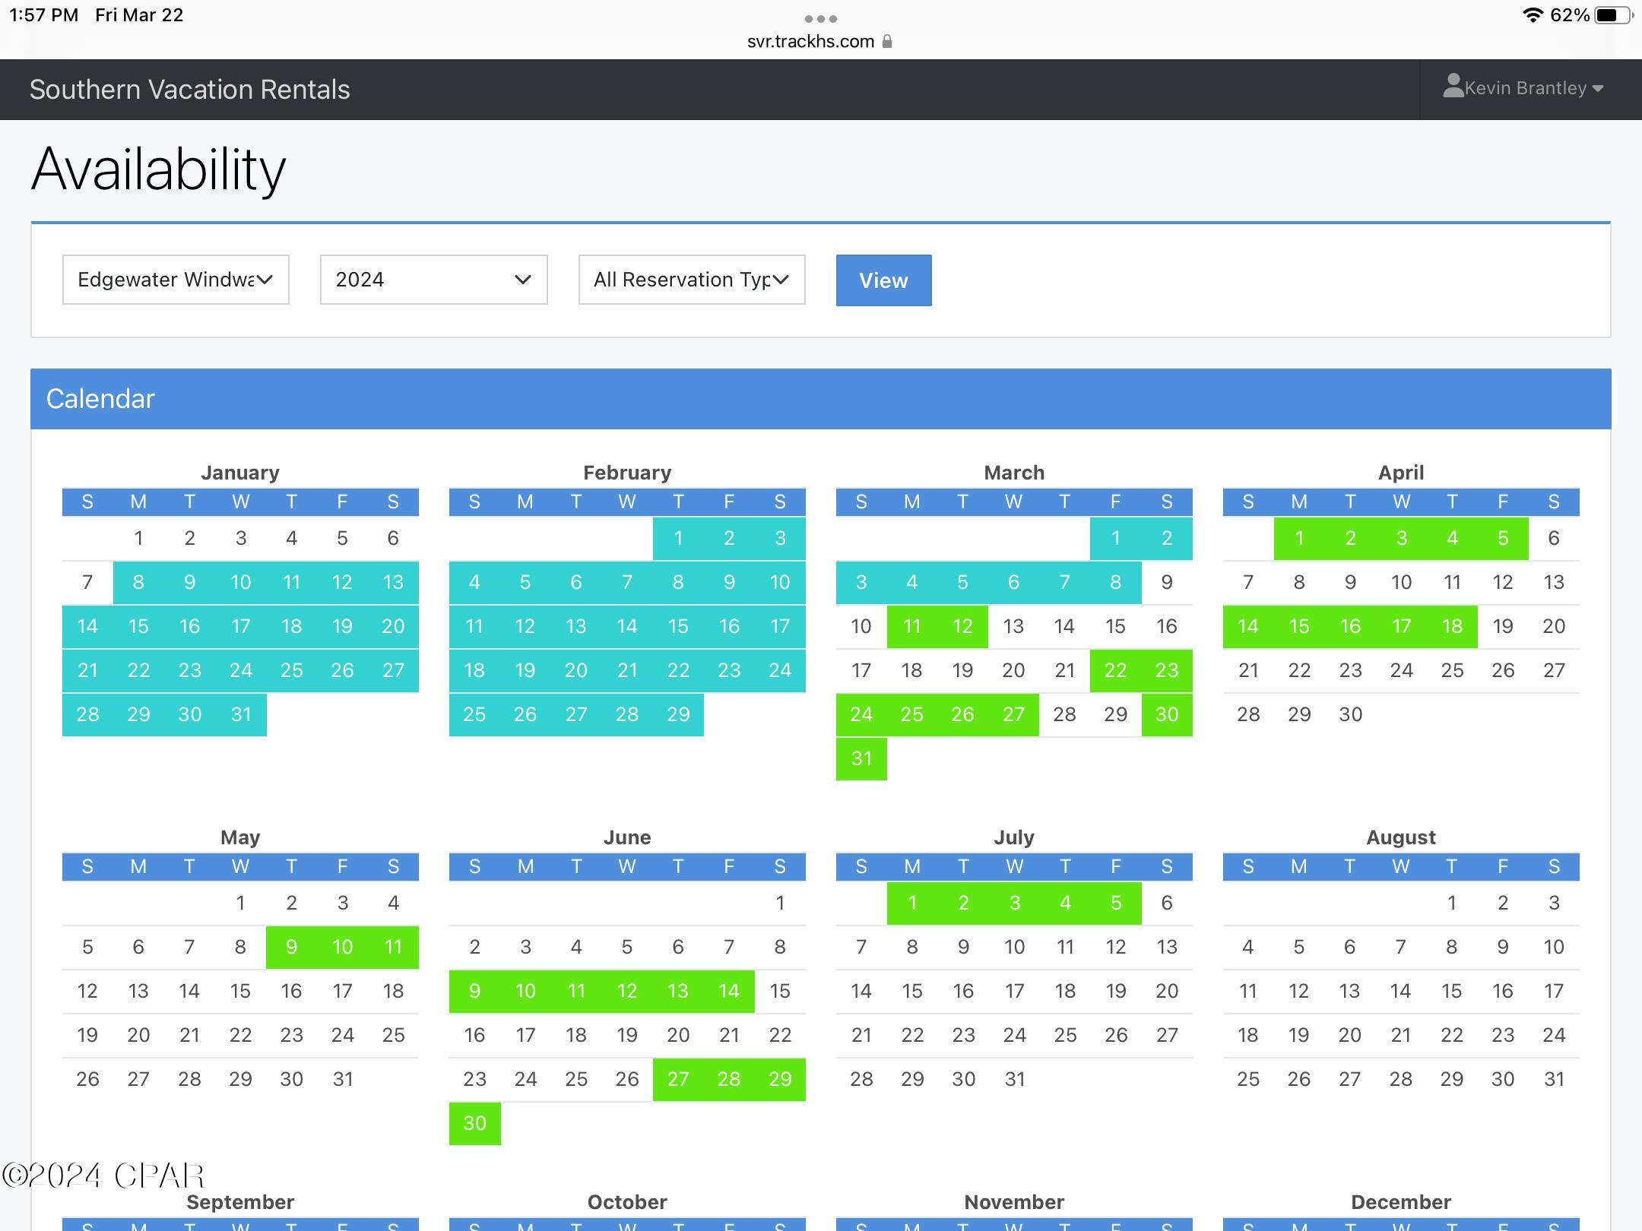This screenshot has width=1642, height=1231.
Task: Click the user profile icon beside Kevin Brantley
Action: point(1453,86)
